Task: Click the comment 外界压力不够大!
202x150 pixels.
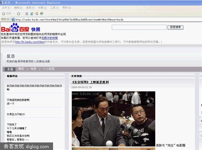Action: point(16,114)
